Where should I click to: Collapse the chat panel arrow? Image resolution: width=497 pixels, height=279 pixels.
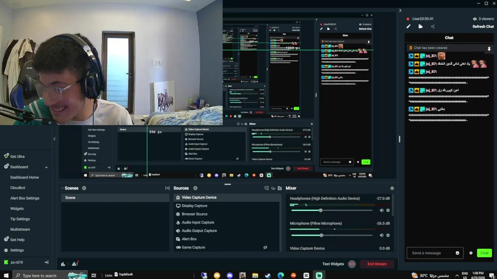(400, 10)
